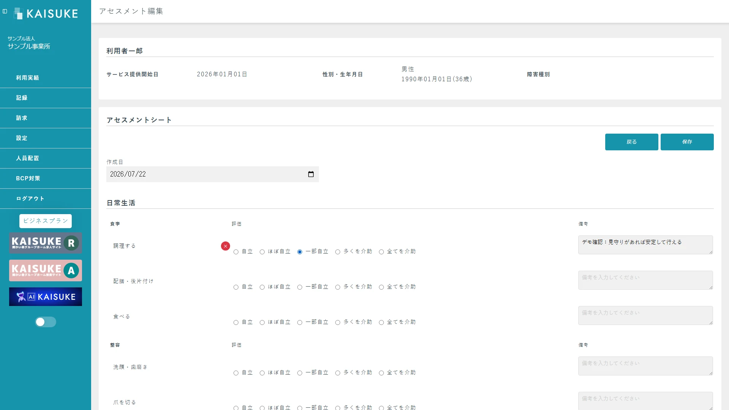This screenshot has height=410, width=729.
Task: Click ログアウト to sign out
Action: [x=46, y=199]
